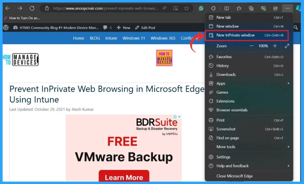This screenshot has height=184, width=304.
Task: Expand the Help and feedback submenu
Action: [x=249, y=166]
